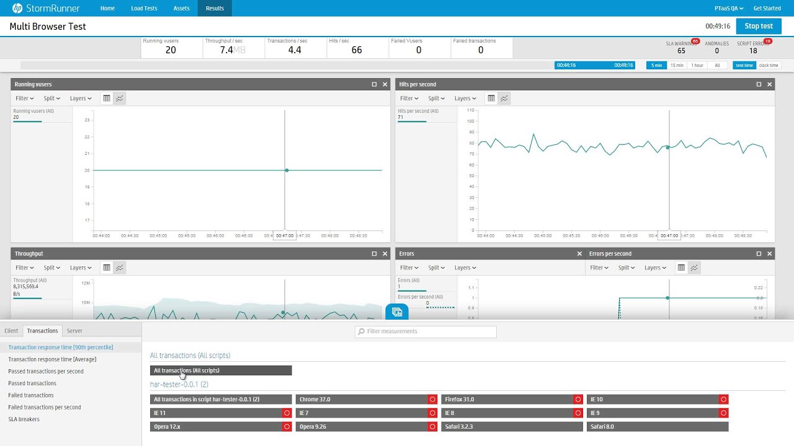The width and height of the screenshot is (794, 446).
Task: Choose Failed transactions per second metric
Action: pos(45,407)
